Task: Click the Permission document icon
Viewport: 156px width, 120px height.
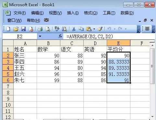Action: pyautogui.click(x=31, y=29)
